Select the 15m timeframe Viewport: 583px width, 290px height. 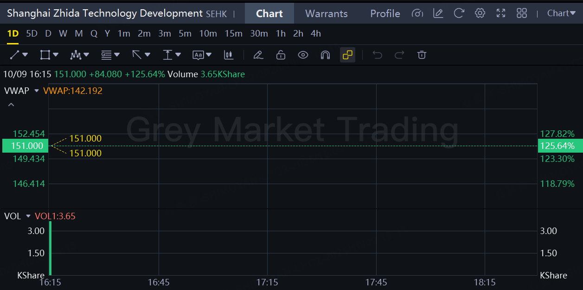(x=233, y=33)
